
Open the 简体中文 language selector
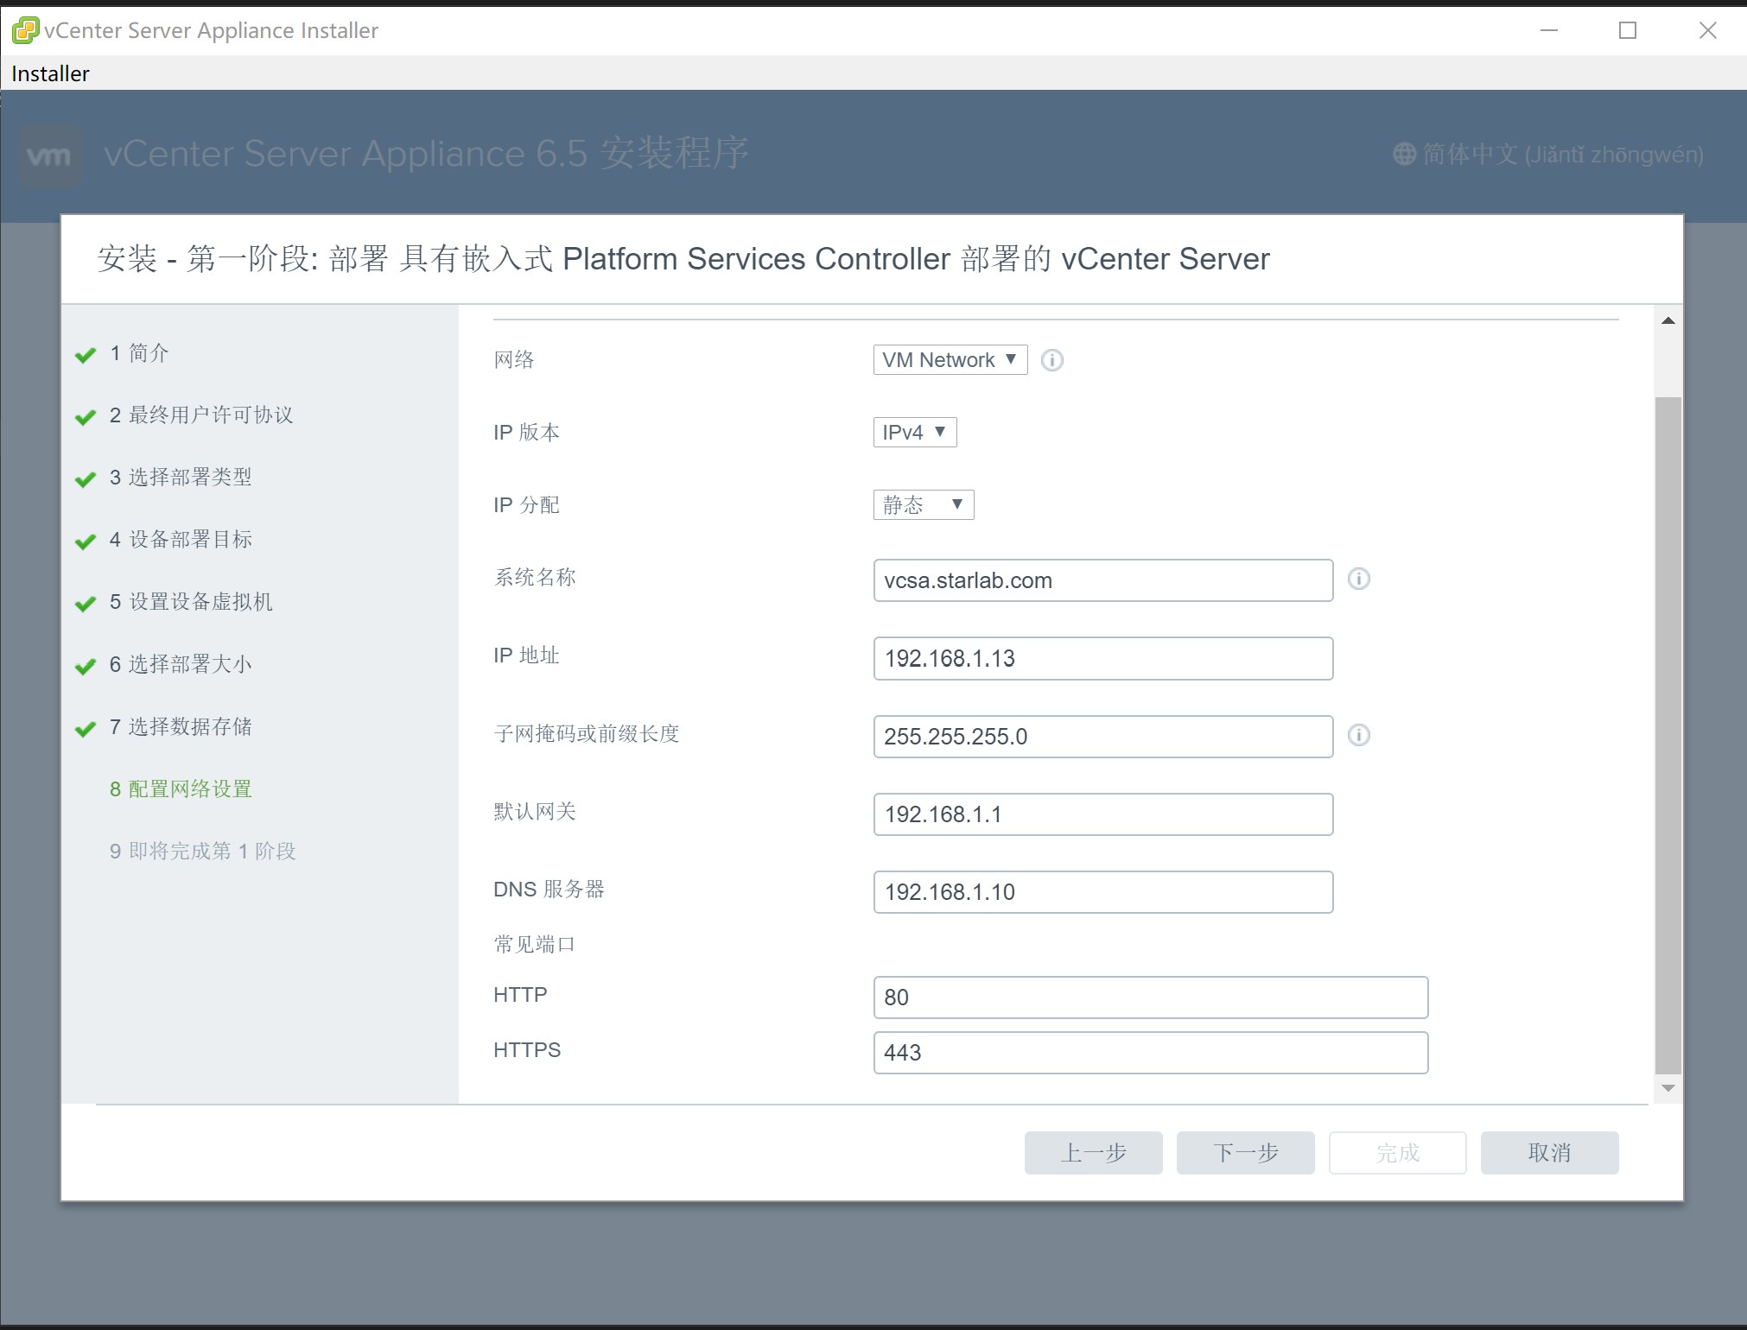(x=1548, y=155)
